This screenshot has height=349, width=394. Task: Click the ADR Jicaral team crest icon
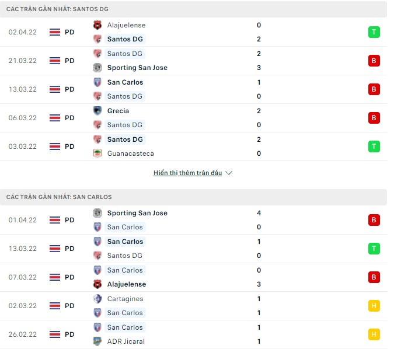pyautogui.click(x=97, y=341)
